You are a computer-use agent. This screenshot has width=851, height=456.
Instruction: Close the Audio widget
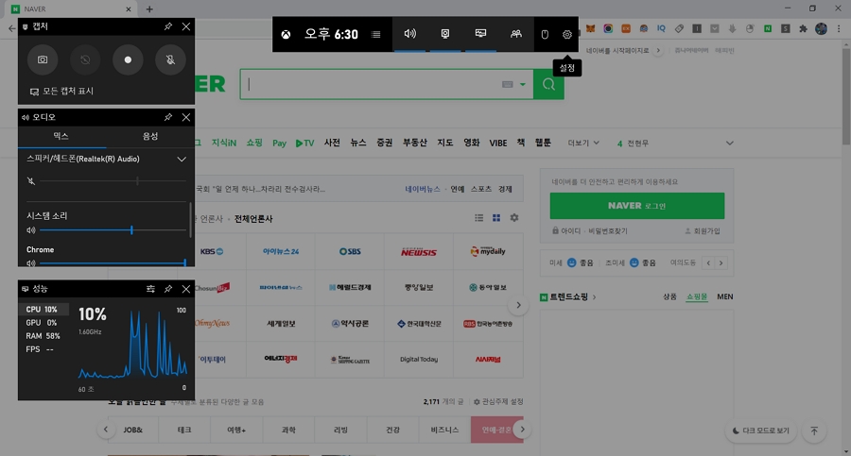(x=186, y=117)
